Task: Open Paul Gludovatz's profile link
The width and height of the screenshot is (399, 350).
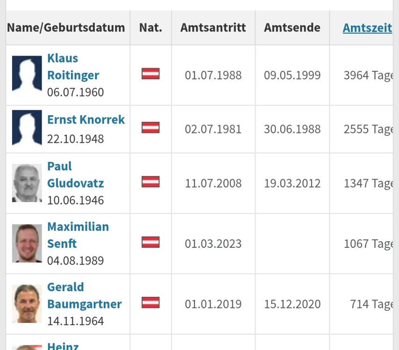Action: [75, 175]
